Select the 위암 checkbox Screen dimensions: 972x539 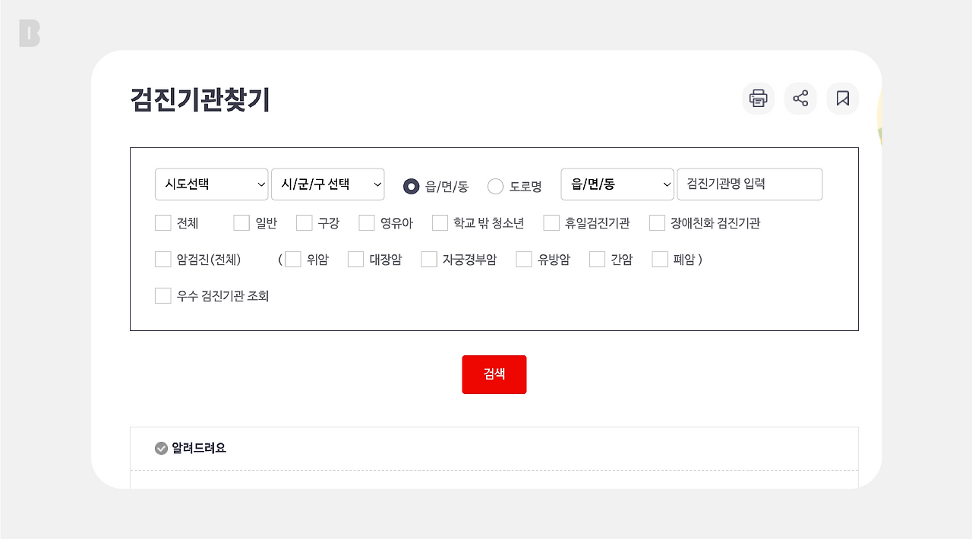click(292, 259)
